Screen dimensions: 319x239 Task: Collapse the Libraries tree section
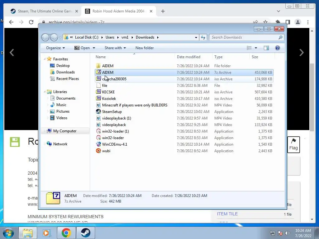pyautogui.click(x=45, y=92)
